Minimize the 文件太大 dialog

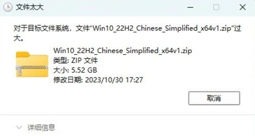(x=190, y=7)
